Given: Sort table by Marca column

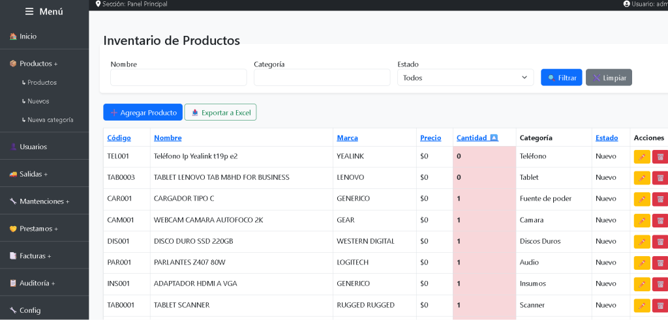Looking at the screenshot, I should click(x=347, y=138).
